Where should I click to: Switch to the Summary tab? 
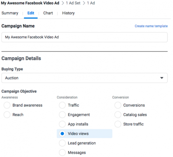pos(10,13)
